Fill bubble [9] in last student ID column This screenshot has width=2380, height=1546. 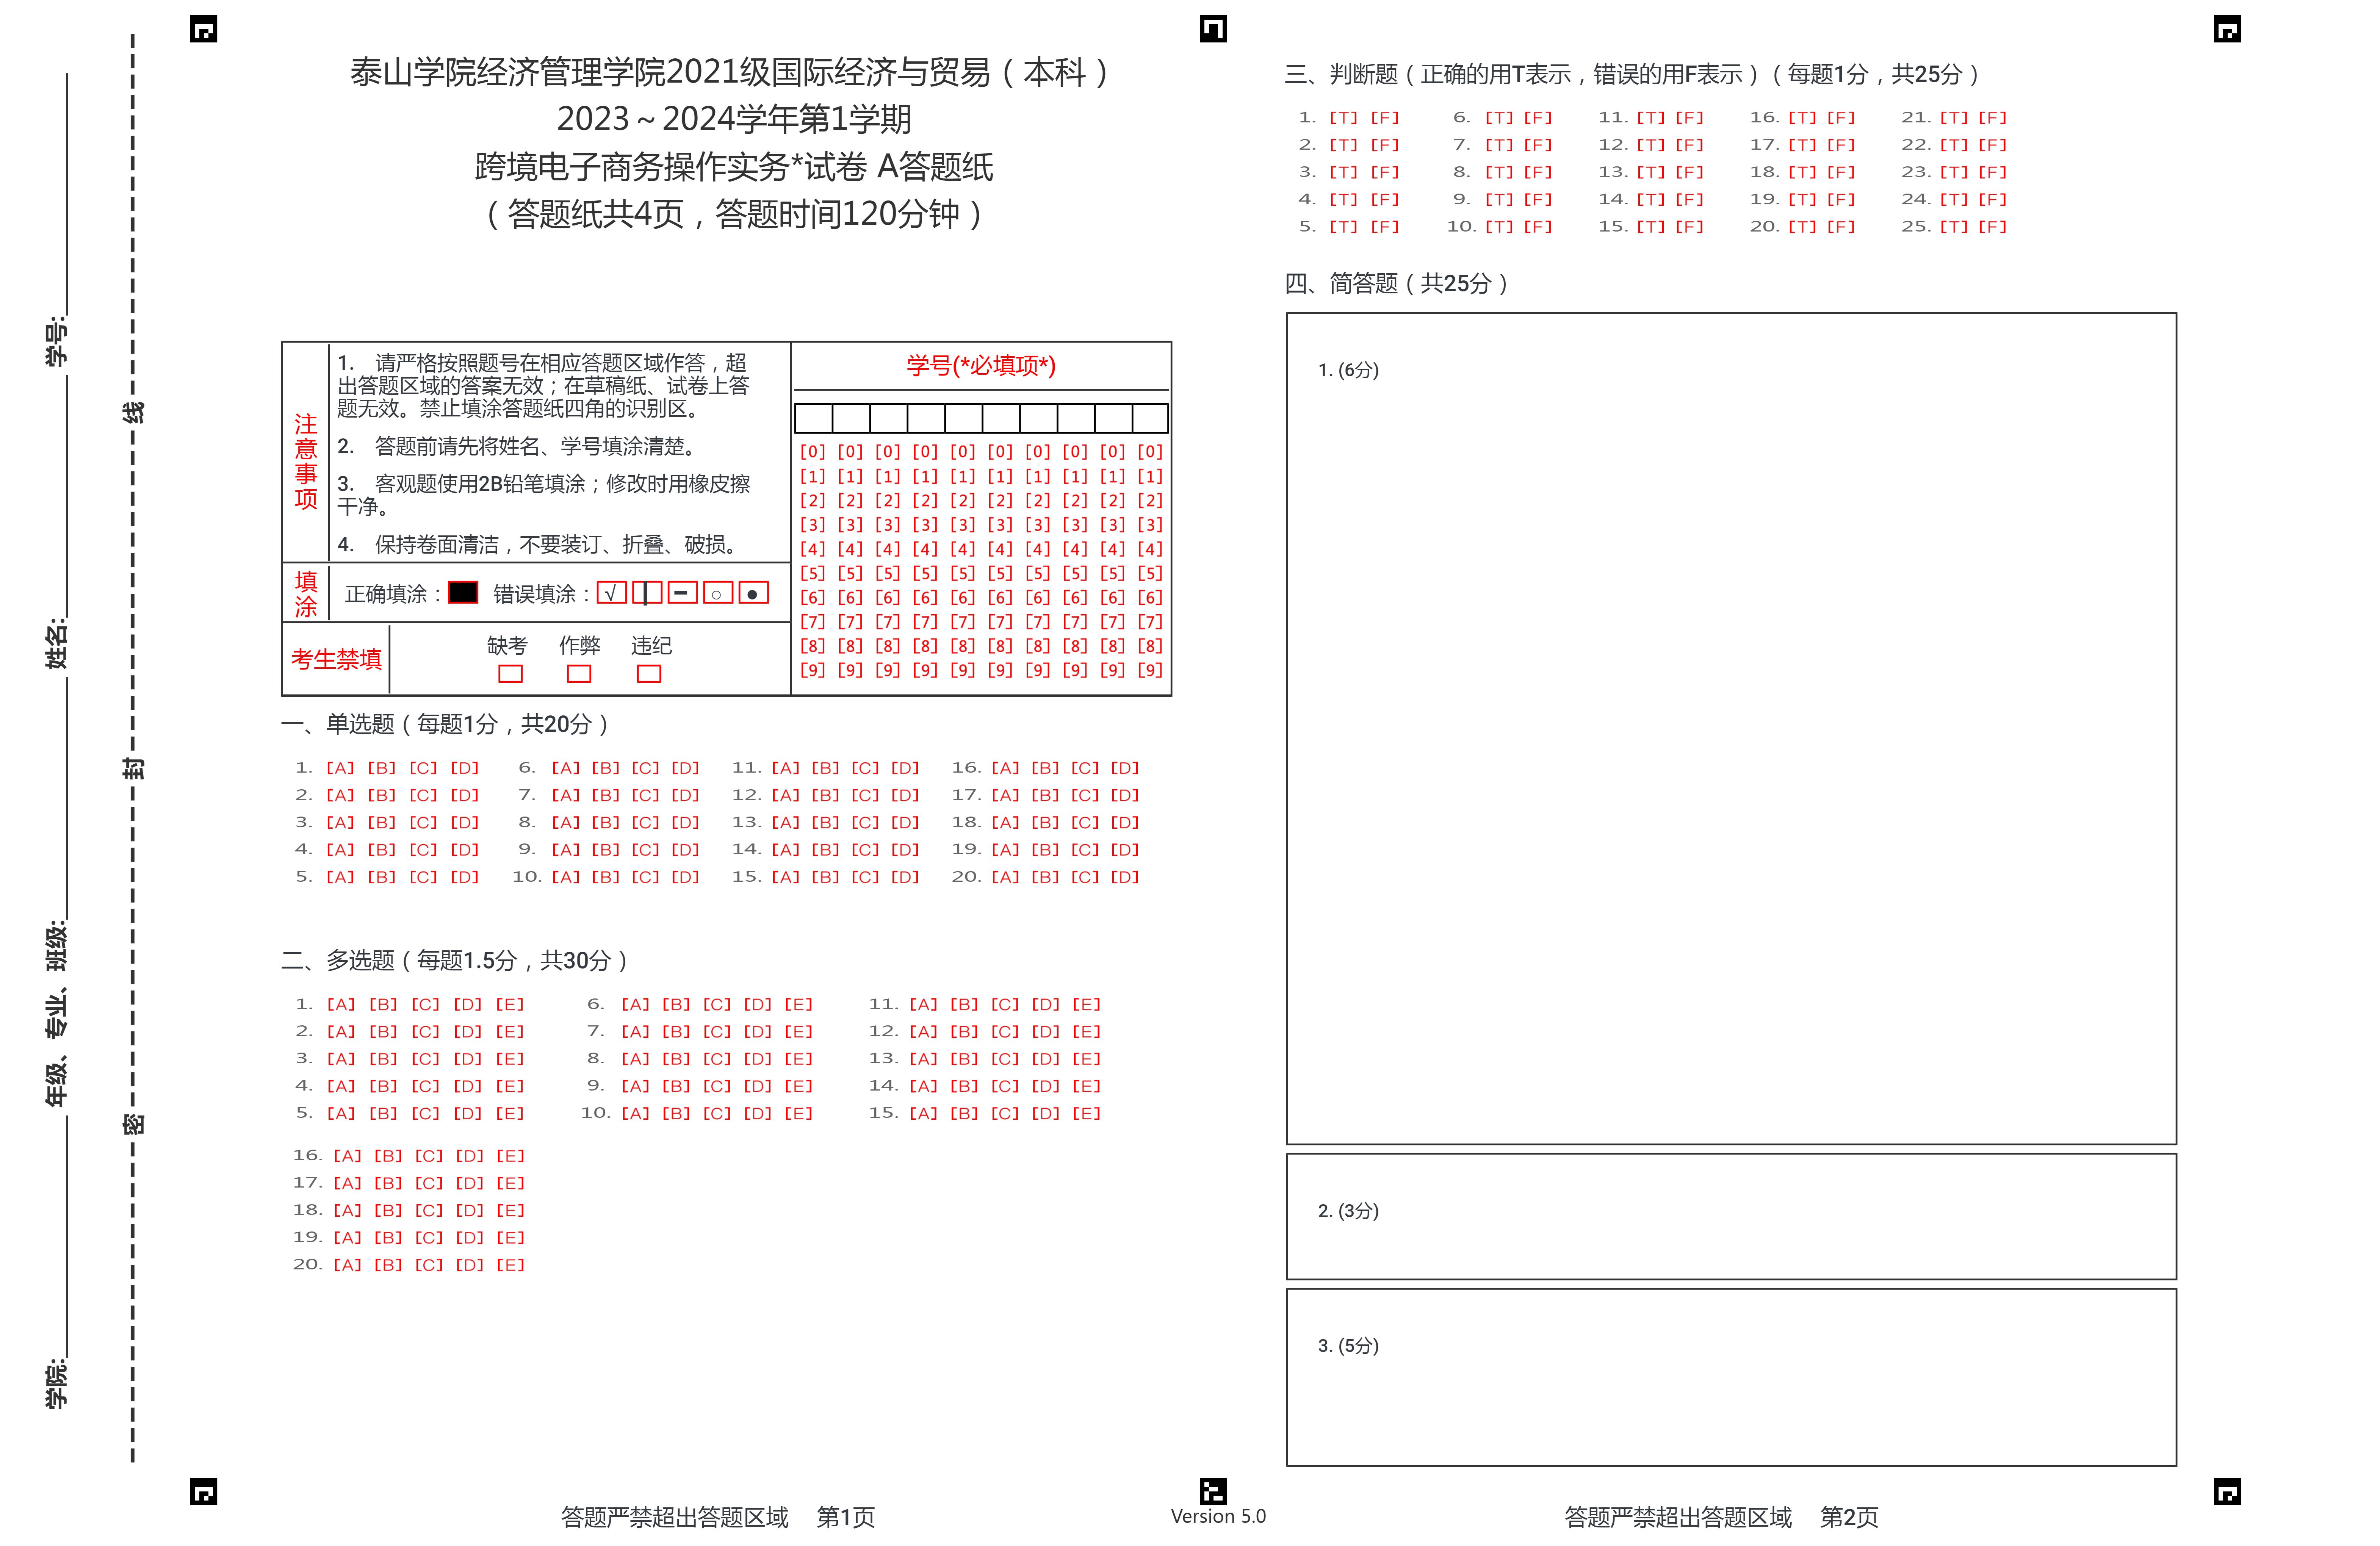(1150, 670)
